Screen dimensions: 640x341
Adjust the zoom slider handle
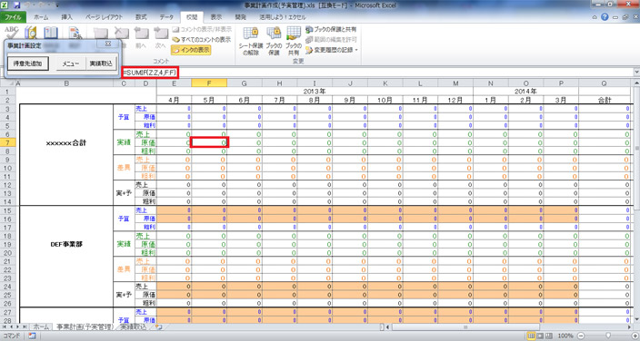coord(608,336)
